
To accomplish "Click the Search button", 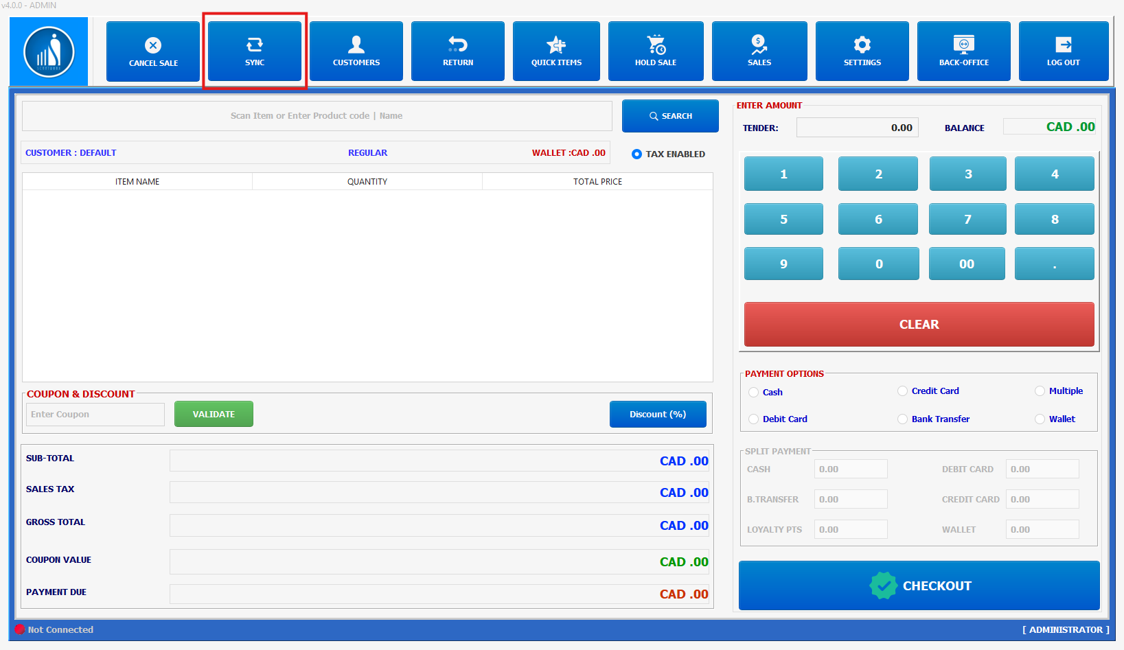I will coord(670,116).
